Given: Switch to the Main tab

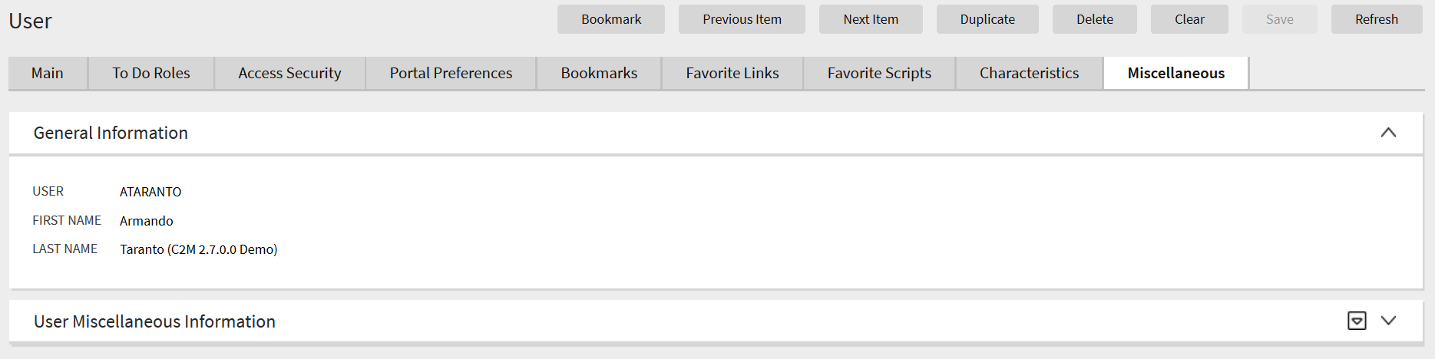Looking at the screenshot, I should [48, 73].
